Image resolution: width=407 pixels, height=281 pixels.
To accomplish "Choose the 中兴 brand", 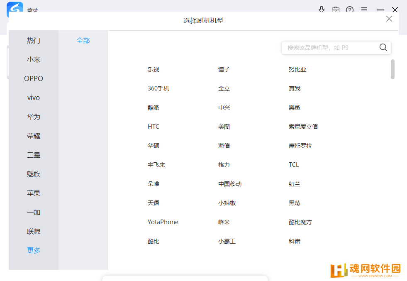I will 224,108.
